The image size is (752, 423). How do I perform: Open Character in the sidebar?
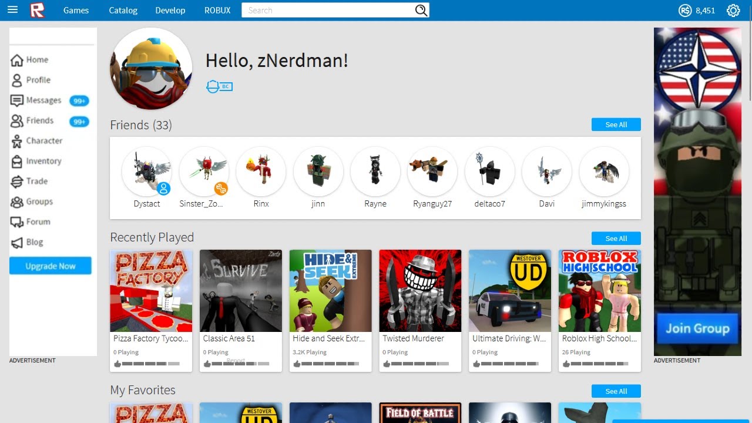point(44,140)
